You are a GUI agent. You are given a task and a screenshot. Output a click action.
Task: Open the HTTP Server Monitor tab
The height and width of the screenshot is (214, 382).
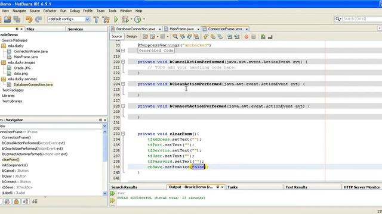pyautogui.click(x=362, y=187)
